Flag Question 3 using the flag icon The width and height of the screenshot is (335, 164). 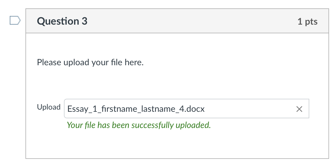coord(15,21)
